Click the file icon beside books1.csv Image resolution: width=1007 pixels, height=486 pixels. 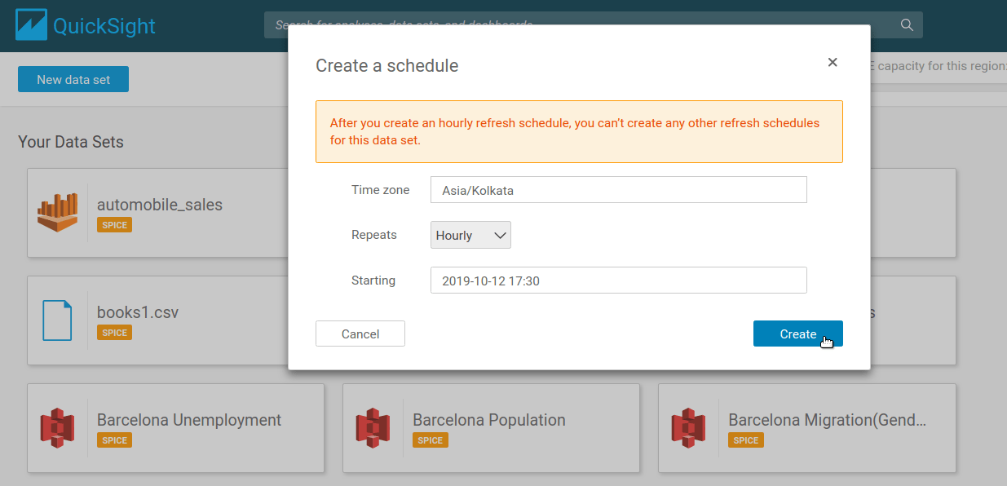click(57, 320)
